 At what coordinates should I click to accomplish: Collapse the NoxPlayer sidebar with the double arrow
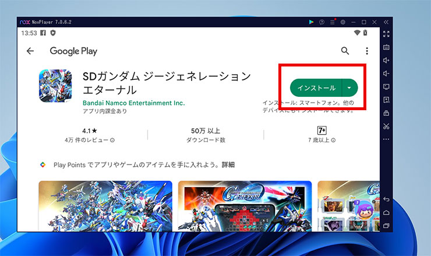pos(386,22)
